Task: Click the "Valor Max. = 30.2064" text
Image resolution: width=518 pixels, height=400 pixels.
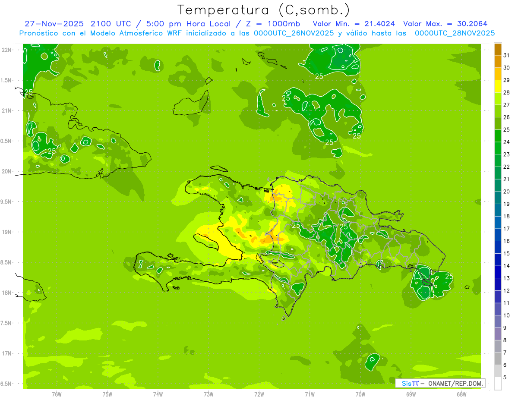Action: tap(445, 24)
